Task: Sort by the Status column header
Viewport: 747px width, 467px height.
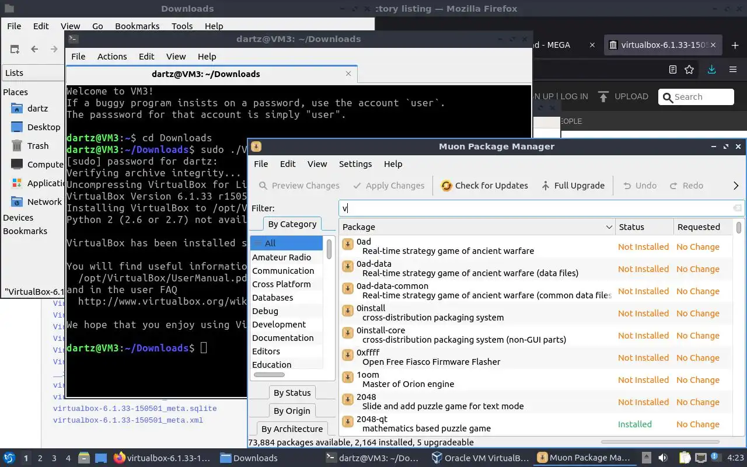Action: 644,227
